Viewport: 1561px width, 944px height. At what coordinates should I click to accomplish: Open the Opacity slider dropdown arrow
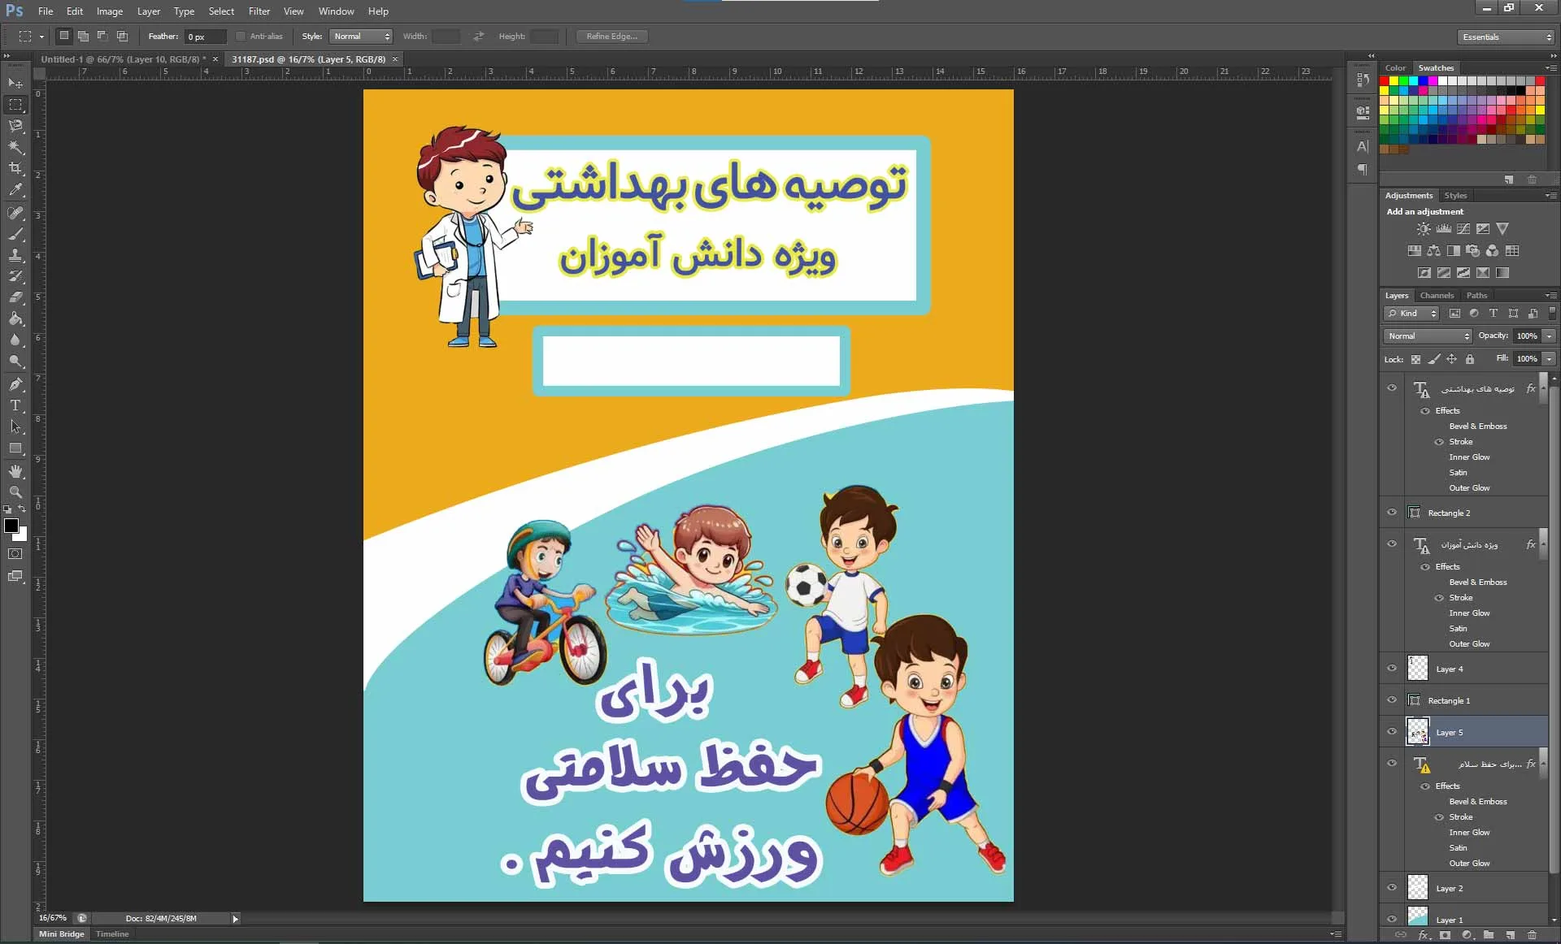1550,336
